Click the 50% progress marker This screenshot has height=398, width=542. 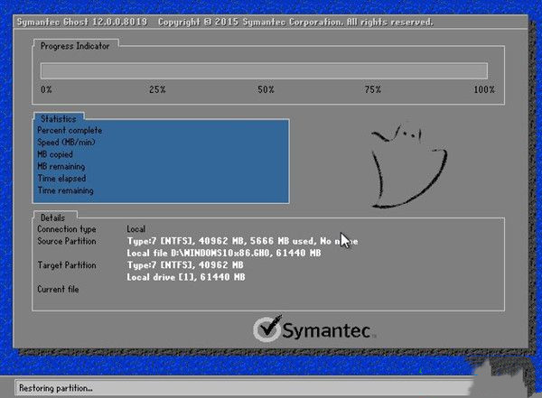click(x=266, y=89)
